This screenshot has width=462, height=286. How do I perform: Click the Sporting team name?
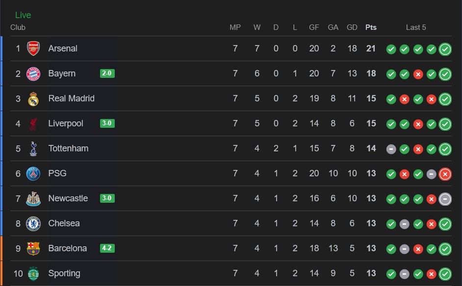point(64,273)
